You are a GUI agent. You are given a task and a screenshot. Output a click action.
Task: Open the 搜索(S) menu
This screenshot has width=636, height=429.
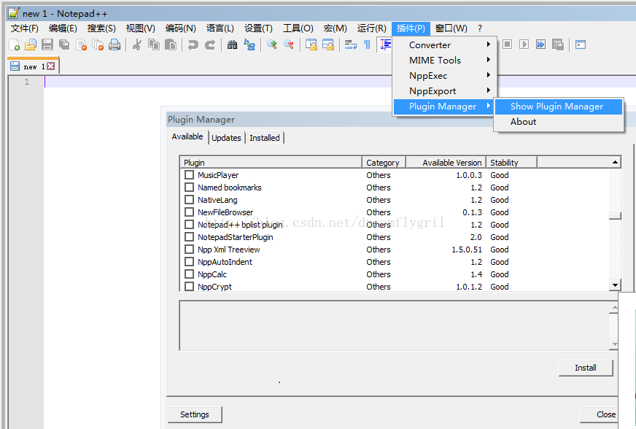tap(101, 28)
